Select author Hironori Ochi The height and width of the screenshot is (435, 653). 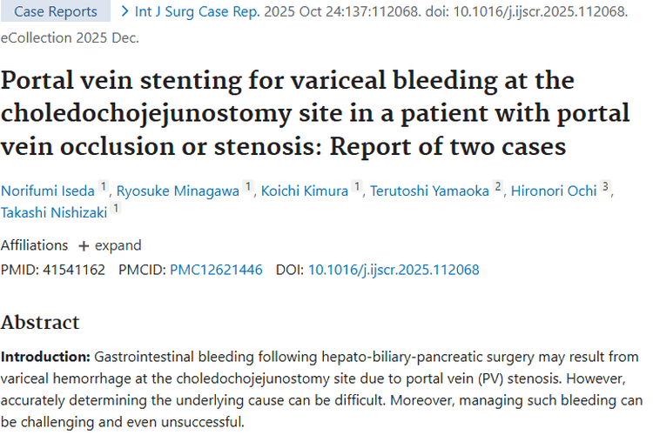pyautogui.click(x=554, y=191)
